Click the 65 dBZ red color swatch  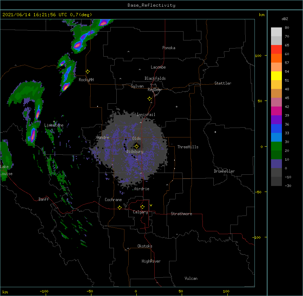276,49
